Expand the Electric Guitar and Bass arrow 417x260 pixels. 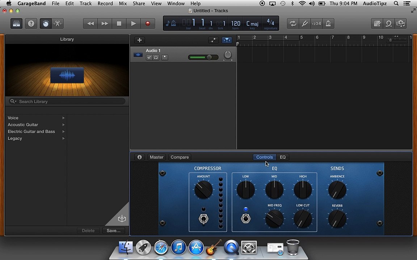64,131
